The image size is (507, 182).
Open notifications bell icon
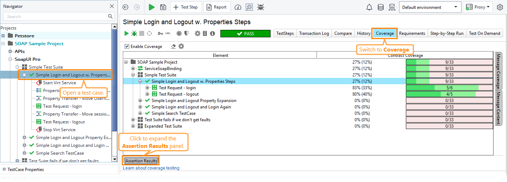(370, 7)
